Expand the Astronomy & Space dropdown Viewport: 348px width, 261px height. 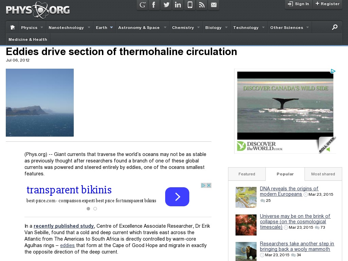(166, 27)
